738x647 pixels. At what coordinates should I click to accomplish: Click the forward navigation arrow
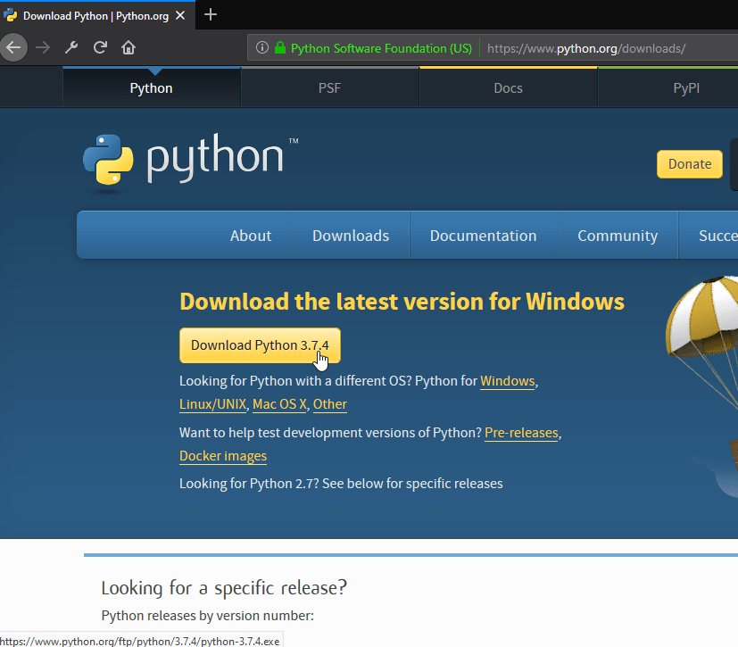(42, 47)
